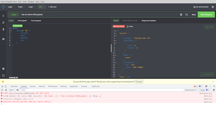Click the polyfills.js:1 source link
This screenshot has height=113, width=216.
point(206,93)
